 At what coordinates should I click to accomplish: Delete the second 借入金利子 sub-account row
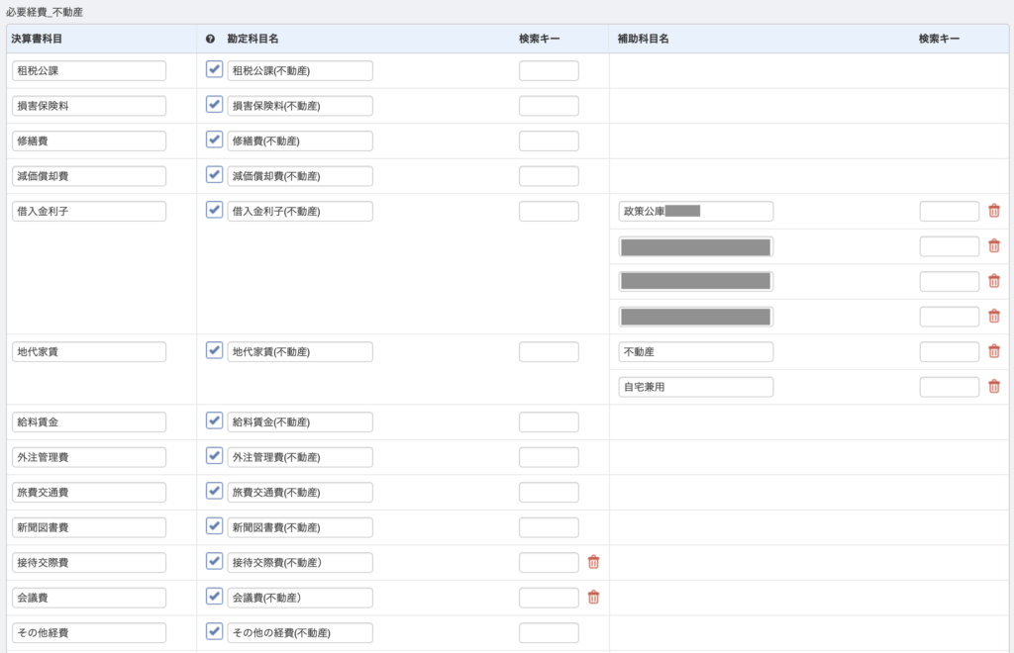994,246
